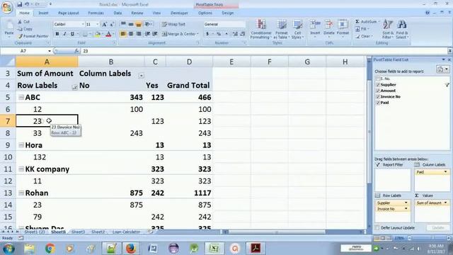Click Wrap Text

click(173, 24)
